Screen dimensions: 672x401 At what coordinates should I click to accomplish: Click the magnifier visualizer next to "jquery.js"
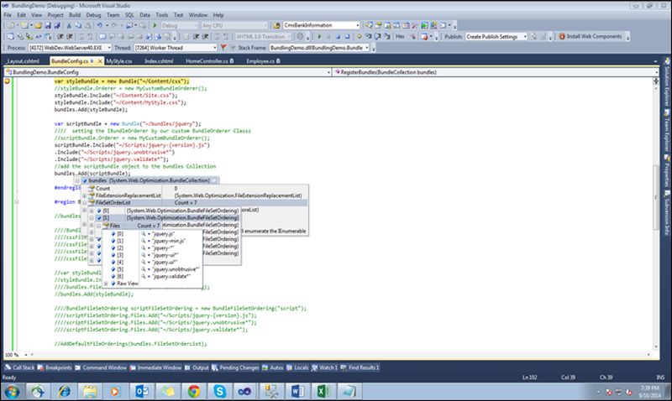[143, 233]
